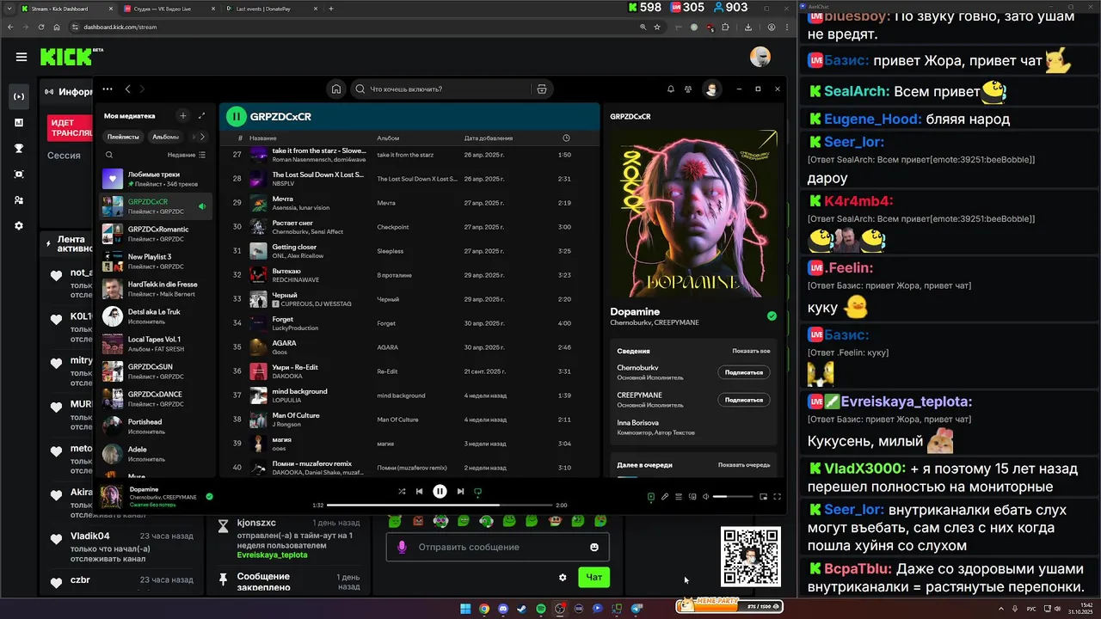This screenshot has height=619, width=1101.
Task: Pause the GRPZDCxCR playlist via green button
Action: click(x=237, y=116)
